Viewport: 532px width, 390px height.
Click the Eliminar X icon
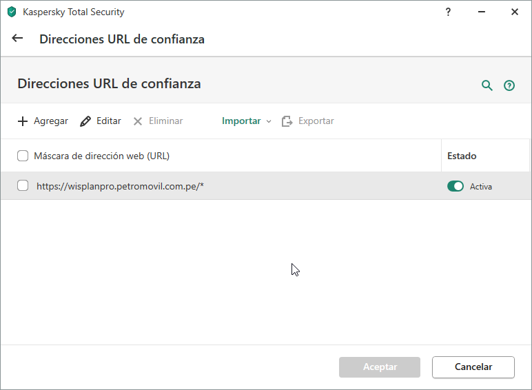point(138,121)
